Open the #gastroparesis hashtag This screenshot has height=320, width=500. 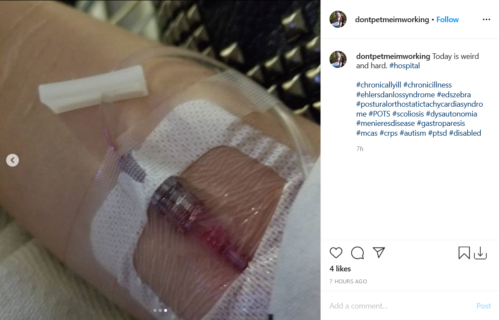tap(441, 123)
